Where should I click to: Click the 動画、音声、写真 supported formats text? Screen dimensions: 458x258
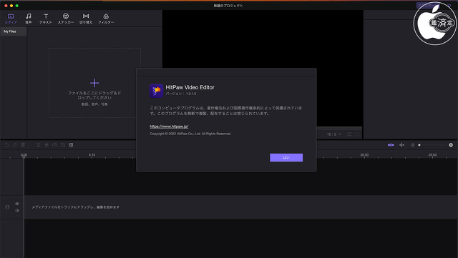[x=94, y=104]
